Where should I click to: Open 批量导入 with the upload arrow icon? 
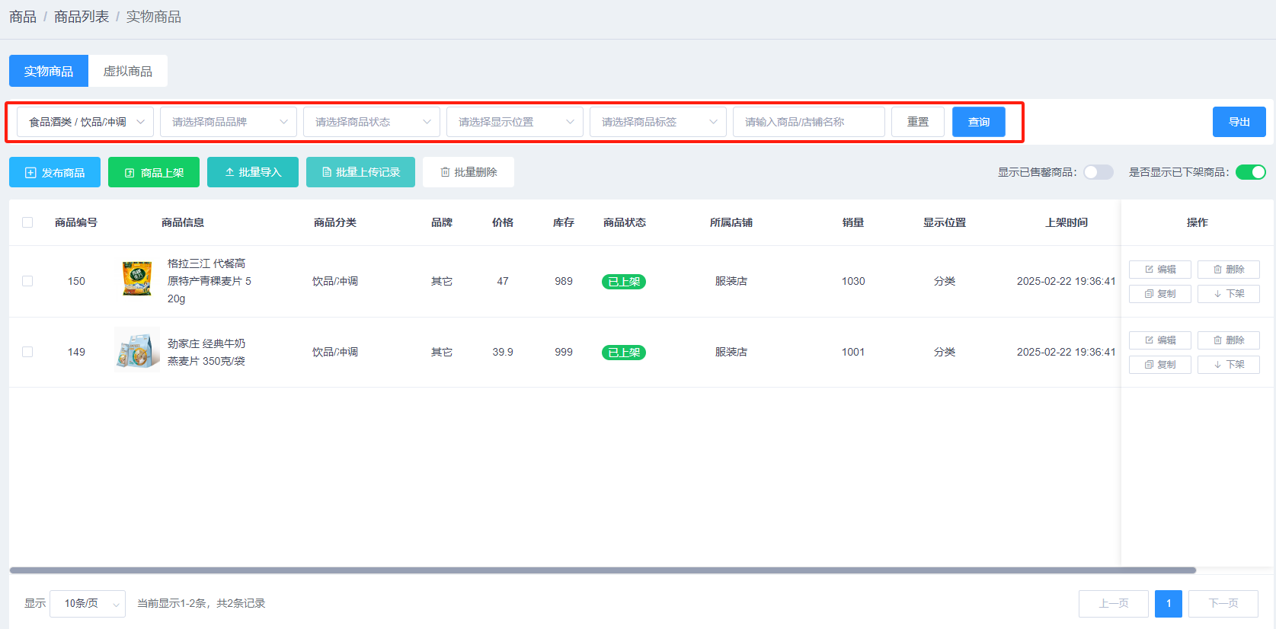coord(253,173)
